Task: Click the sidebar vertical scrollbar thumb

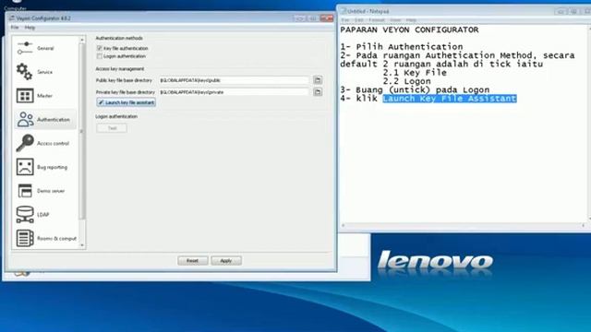Action: (x=82, y=131)
